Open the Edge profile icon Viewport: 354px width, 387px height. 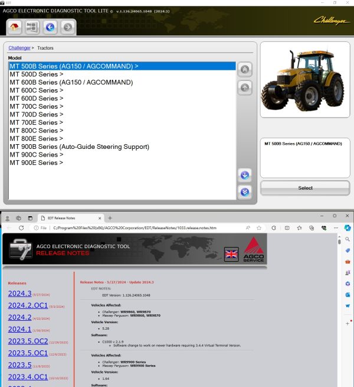click(8, 218)
